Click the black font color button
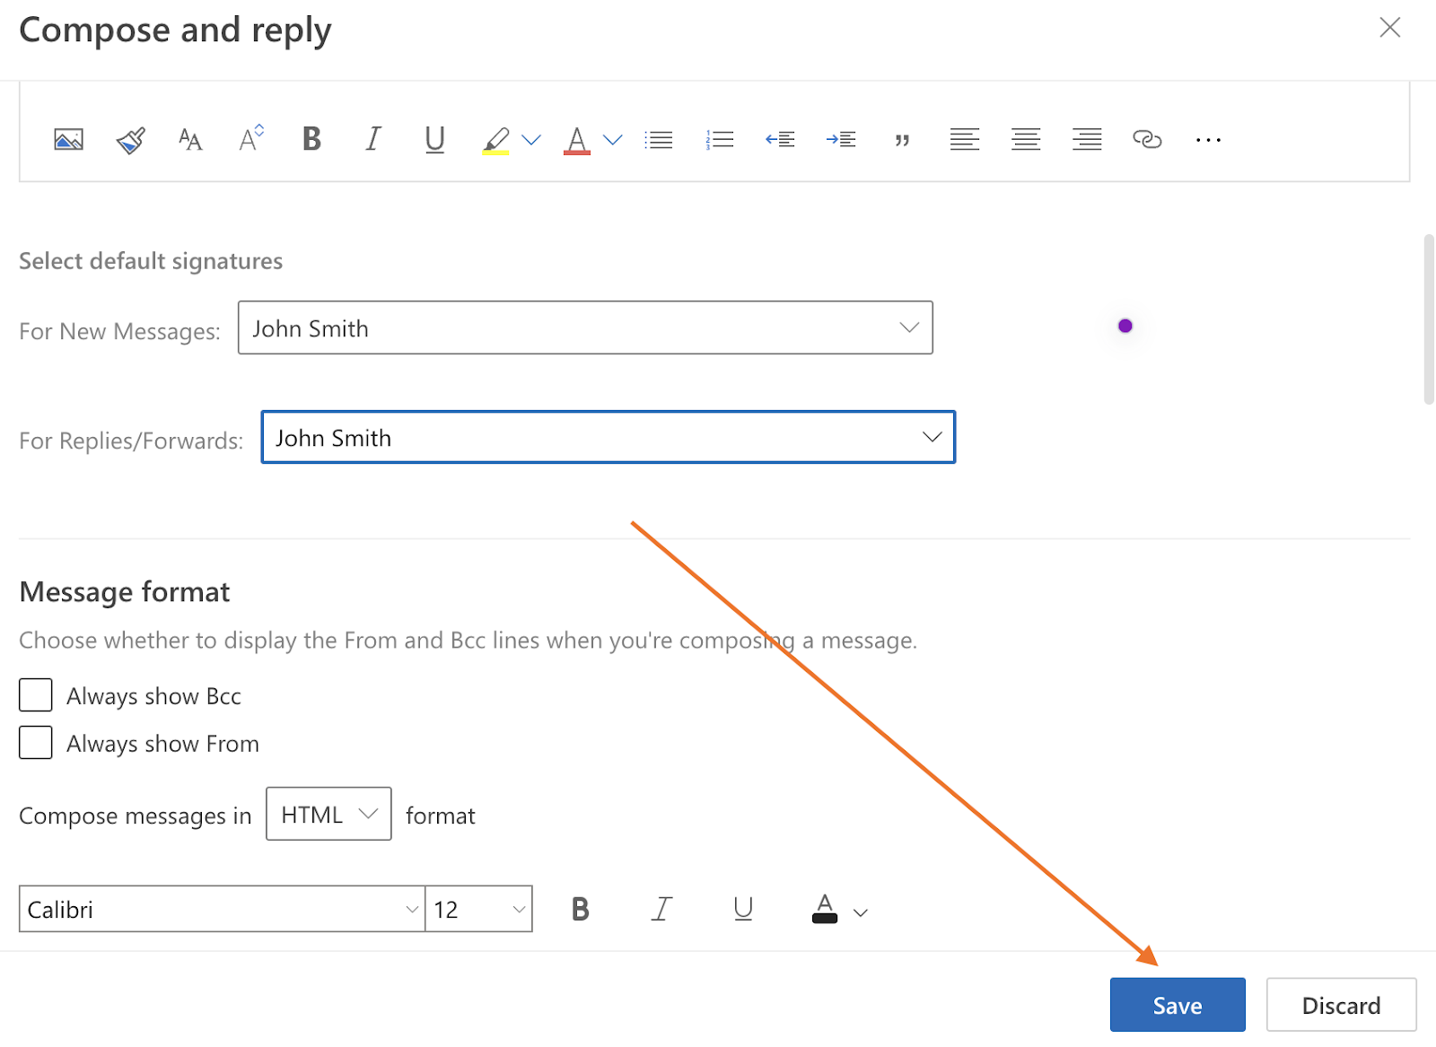This screenshot has width=1436, height=1047. tap(825, 909)
